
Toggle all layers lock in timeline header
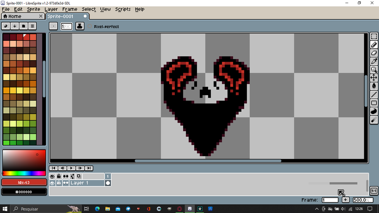point(59,176)
